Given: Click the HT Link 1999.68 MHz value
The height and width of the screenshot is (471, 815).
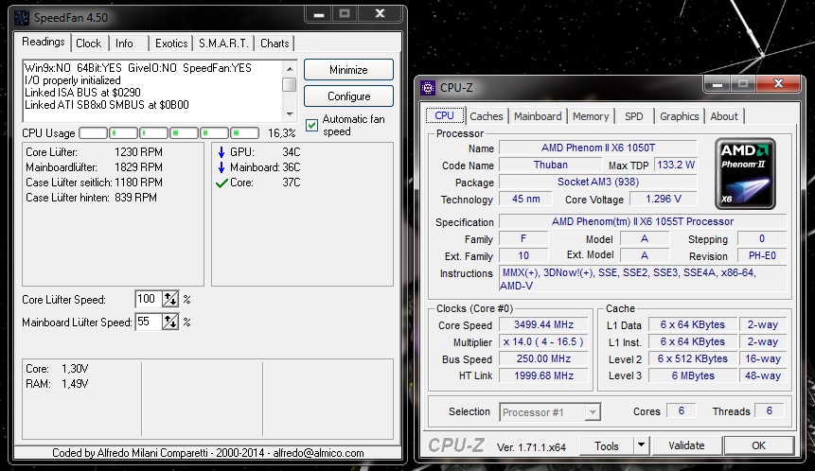Looking at the screenshot, I should [543, 375].
